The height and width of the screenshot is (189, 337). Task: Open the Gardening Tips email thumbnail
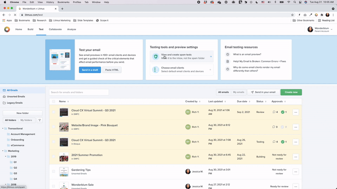pos(64,172)
